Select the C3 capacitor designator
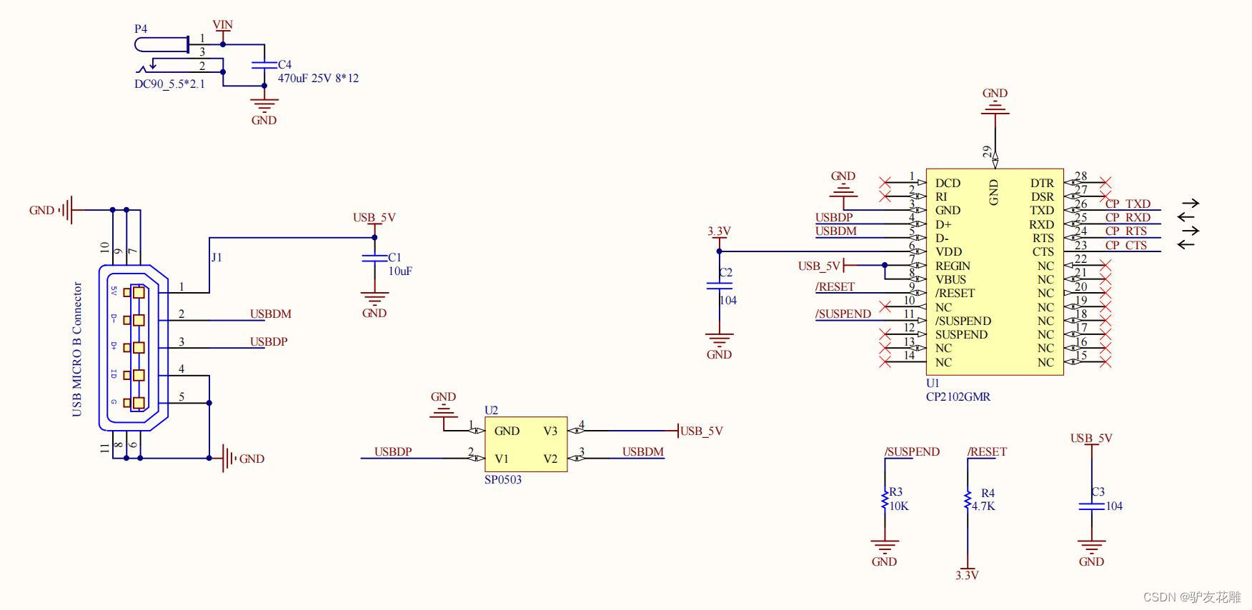The image size is (1252, 610). [x=1098, y=491]
